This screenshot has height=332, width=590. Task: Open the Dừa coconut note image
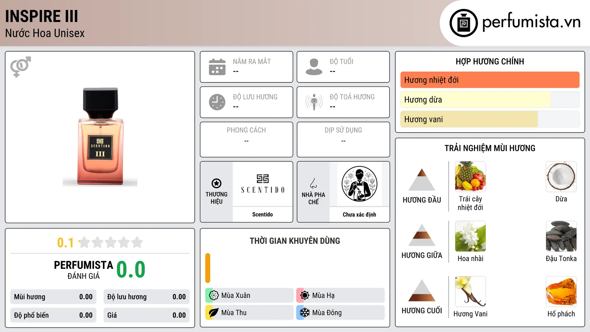coord(561,177)
